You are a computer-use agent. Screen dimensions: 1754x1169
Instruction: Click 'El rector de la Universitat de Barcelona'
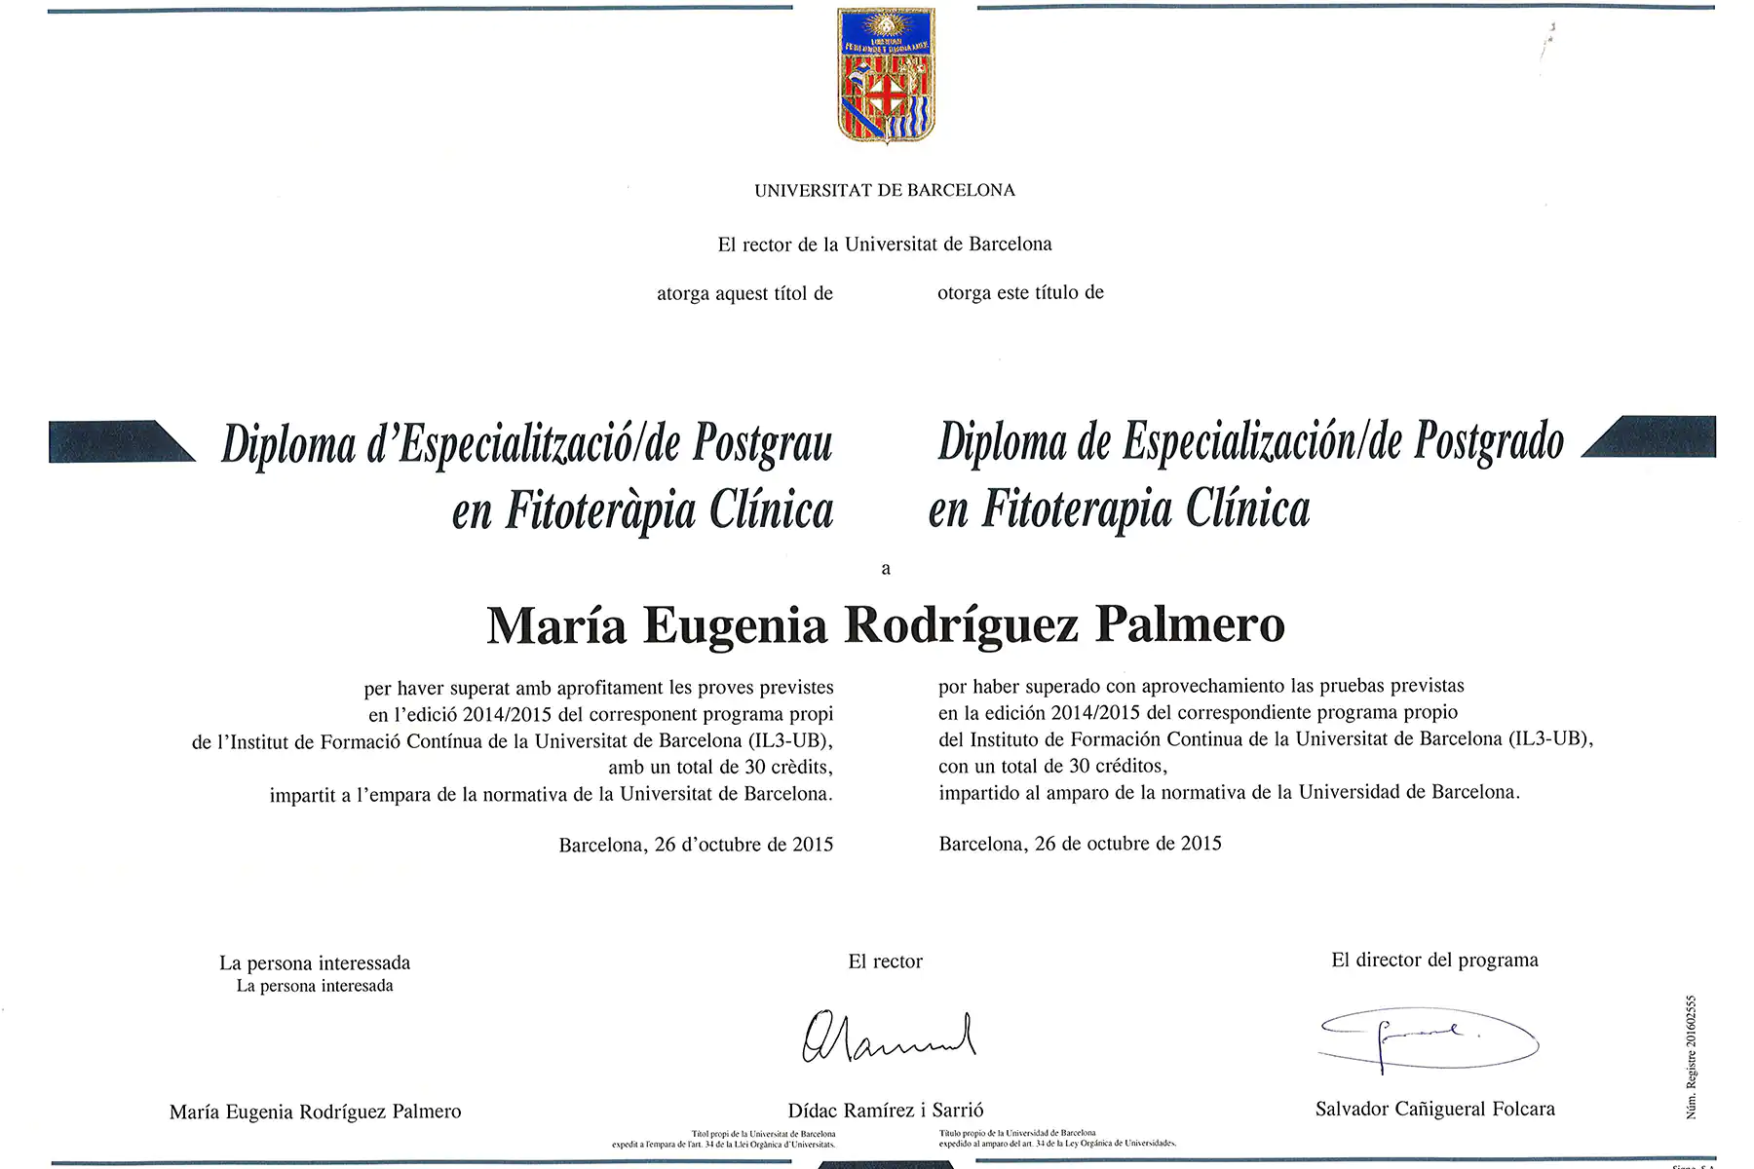[x=885, y=245]
